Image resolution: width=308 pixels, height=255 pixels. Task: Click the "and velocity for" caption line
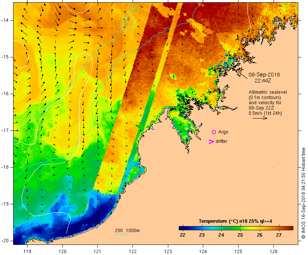pos(265,103)
